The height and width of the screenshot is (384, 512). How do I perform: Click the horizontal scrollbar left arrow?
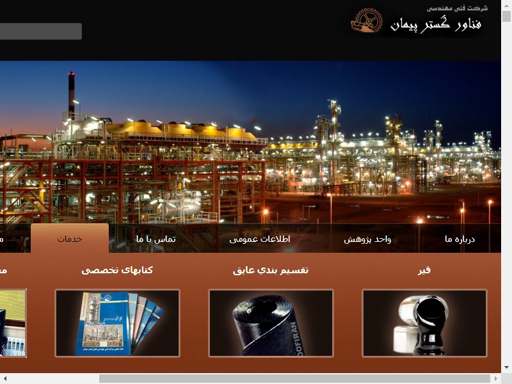pos(5,379)
